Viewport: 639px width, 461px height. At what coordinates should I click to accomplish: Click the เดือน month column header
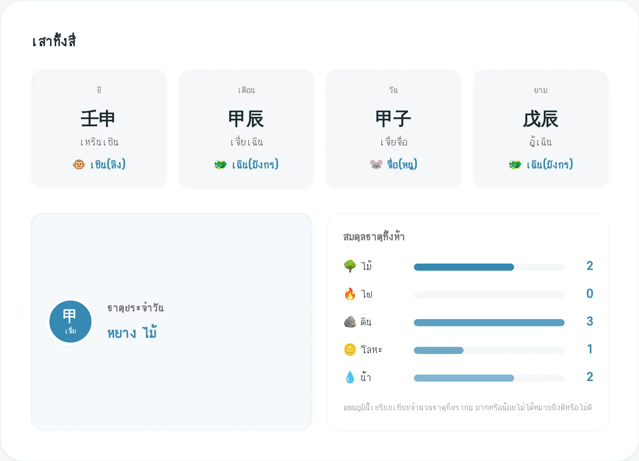(x=246, y=90)
